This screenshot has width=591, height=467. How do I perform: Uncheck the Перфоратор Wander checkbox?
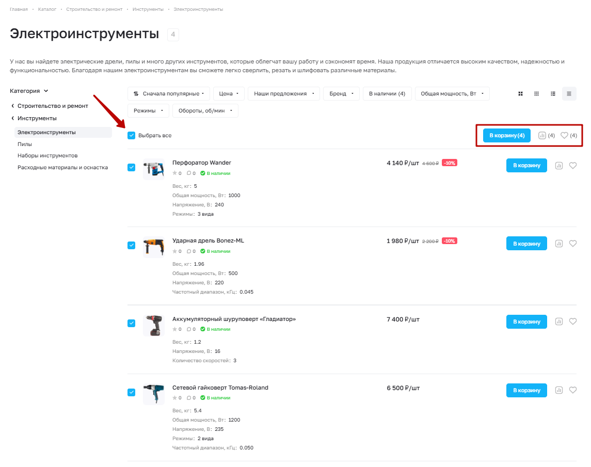(131, 167)
